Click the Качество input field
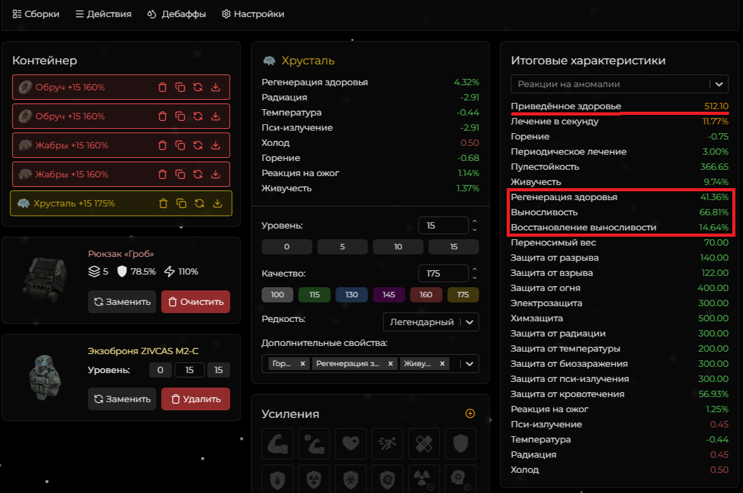The width and height of the screenshot is (743, 493). [443, 273]
